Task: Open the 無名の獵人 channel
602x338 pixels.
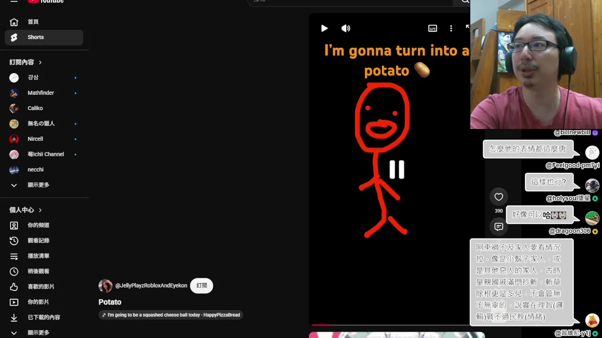Action: [44, 123]
